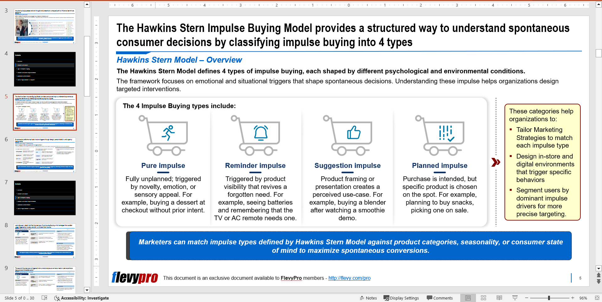The width and height of the screenshot is (602, 302).
Task: Toggle the Notes pane
Action: click(368, 298)
